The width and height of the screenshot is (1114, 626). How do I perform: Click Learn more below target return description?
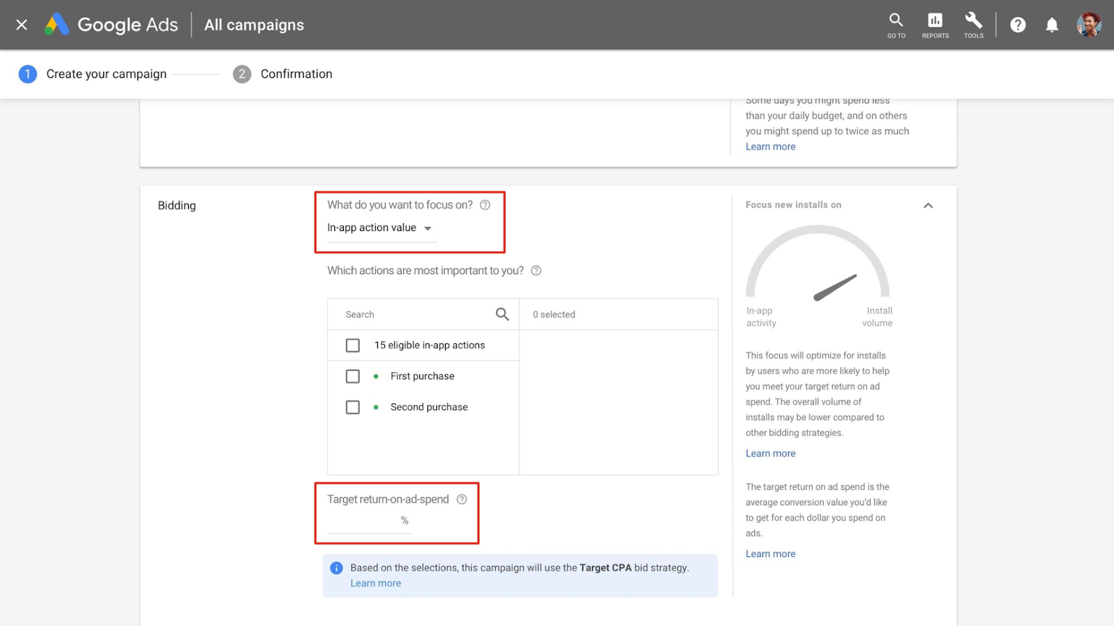770,554
